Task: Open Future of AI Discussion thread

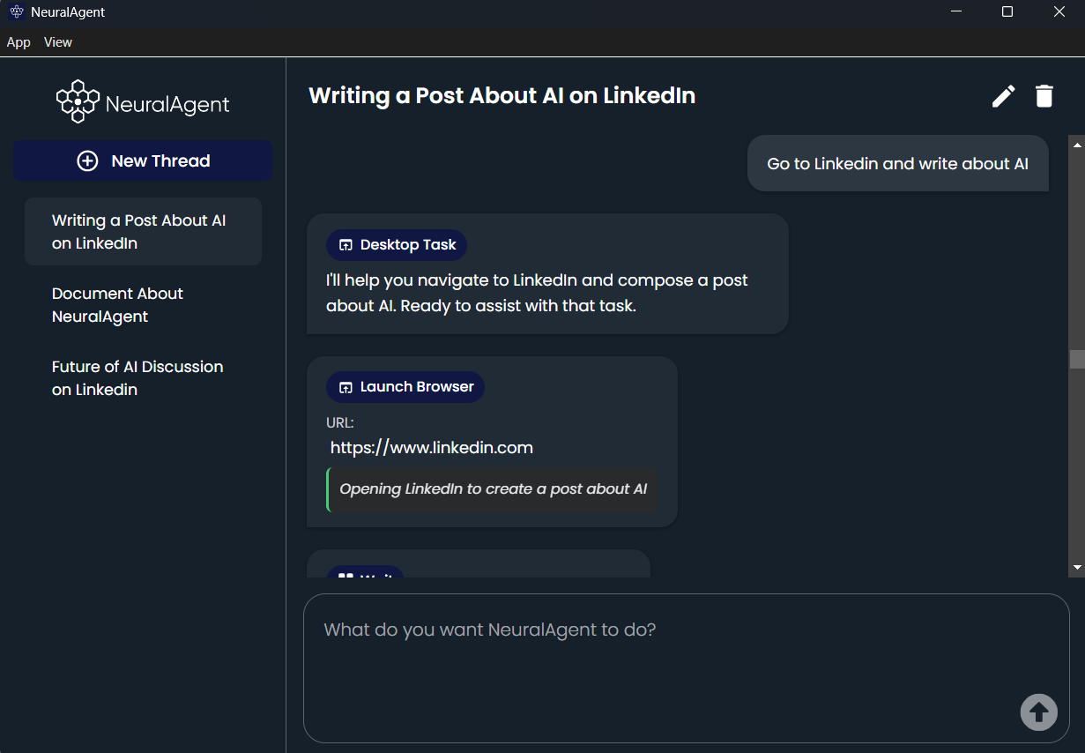Action: pyautogui.click(x=143, y=378)
